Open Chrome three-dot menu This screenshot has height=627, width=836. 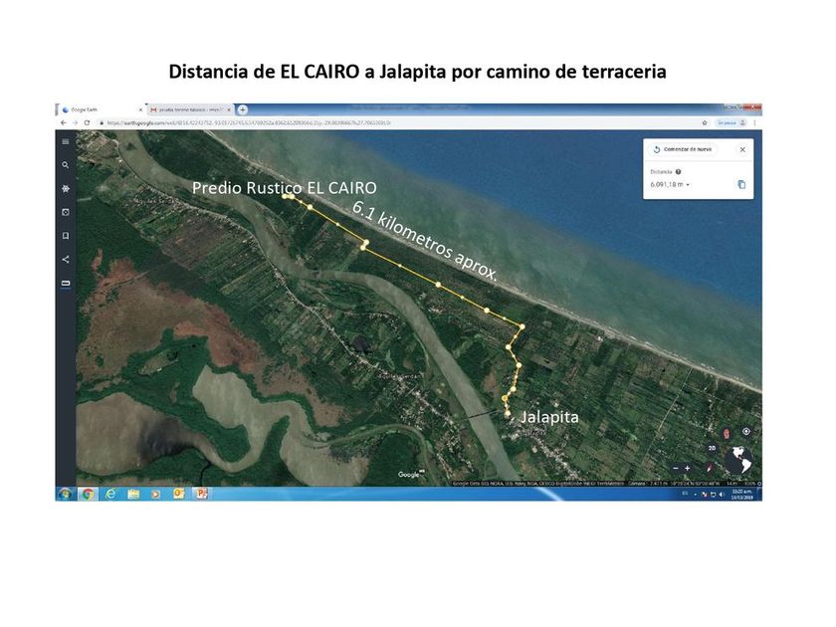coord(754,122)
